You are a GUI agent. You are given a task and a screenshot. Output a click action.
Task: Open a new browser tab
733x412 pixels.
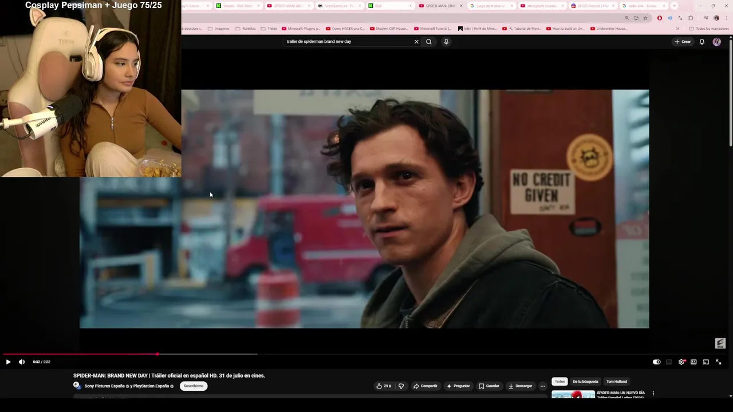[x=674, y=6]
